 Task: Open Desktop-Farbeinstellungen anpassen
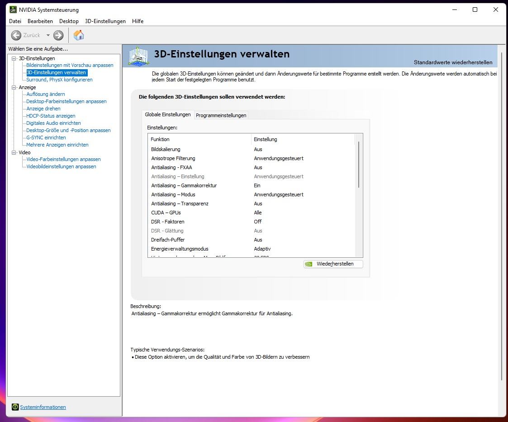tap(66, 101)
